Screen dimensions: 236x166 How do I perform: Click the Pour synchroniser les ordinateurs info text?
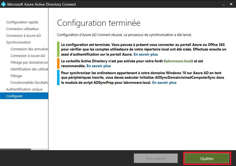(x=143, y=78)
